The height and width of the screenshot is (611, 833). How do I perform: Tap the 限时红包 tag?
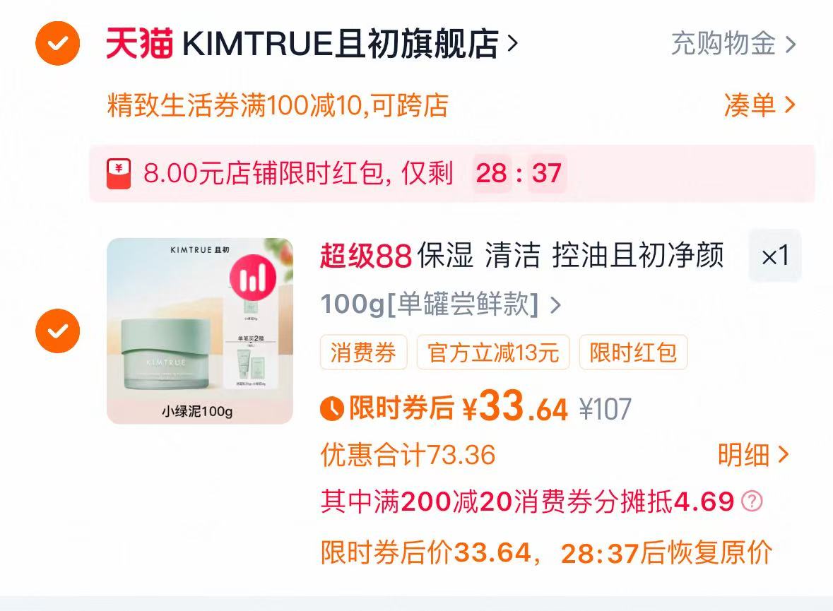[633, 352]
